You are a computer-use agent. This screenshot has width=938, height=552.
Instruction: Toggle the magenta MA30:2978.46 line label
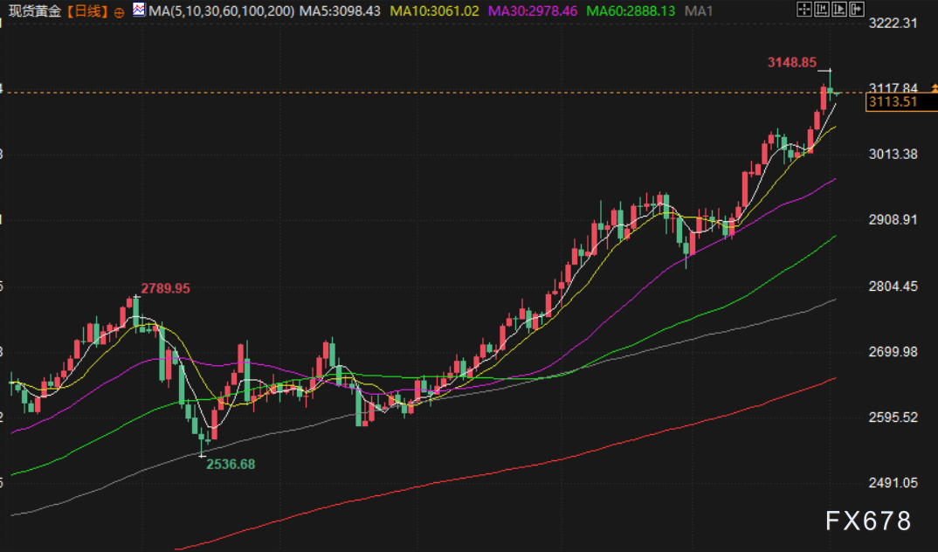point(533,11)
